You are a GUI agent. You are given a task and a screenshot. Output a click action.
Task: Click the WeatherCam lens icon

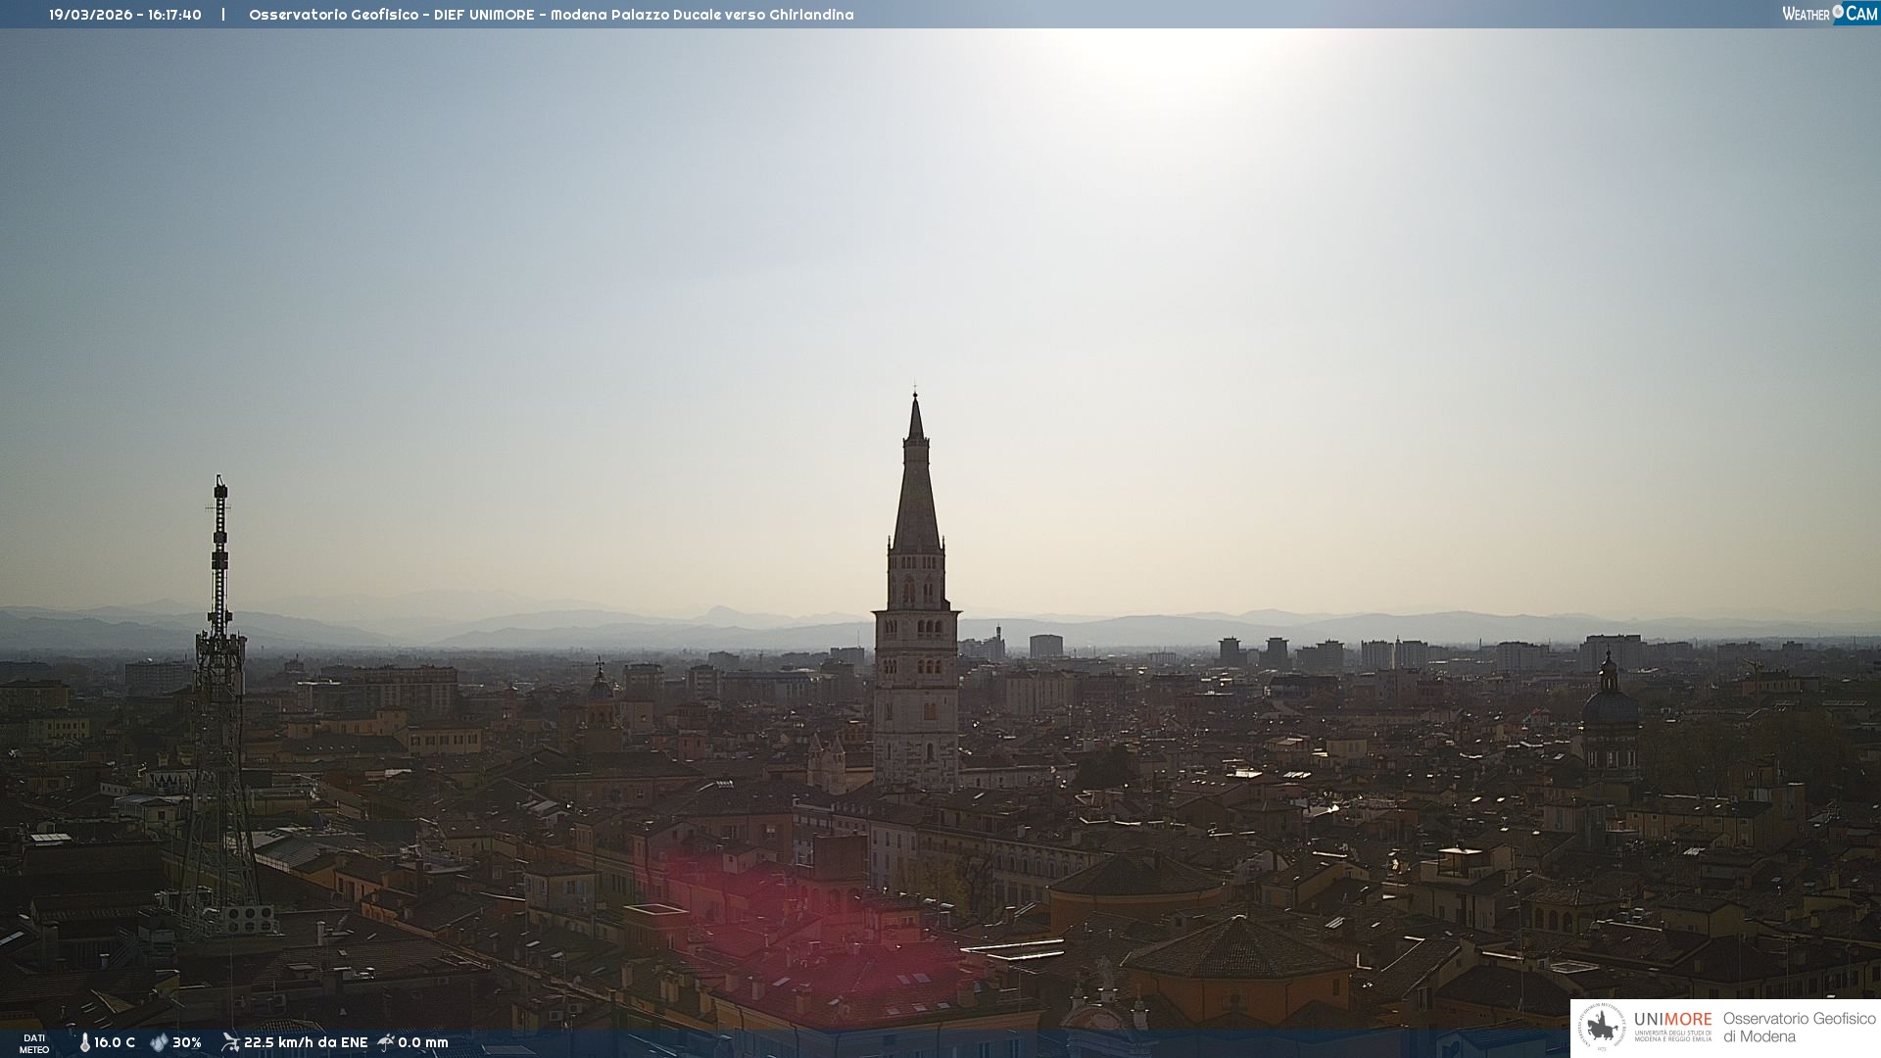(x=1838, y=12)
